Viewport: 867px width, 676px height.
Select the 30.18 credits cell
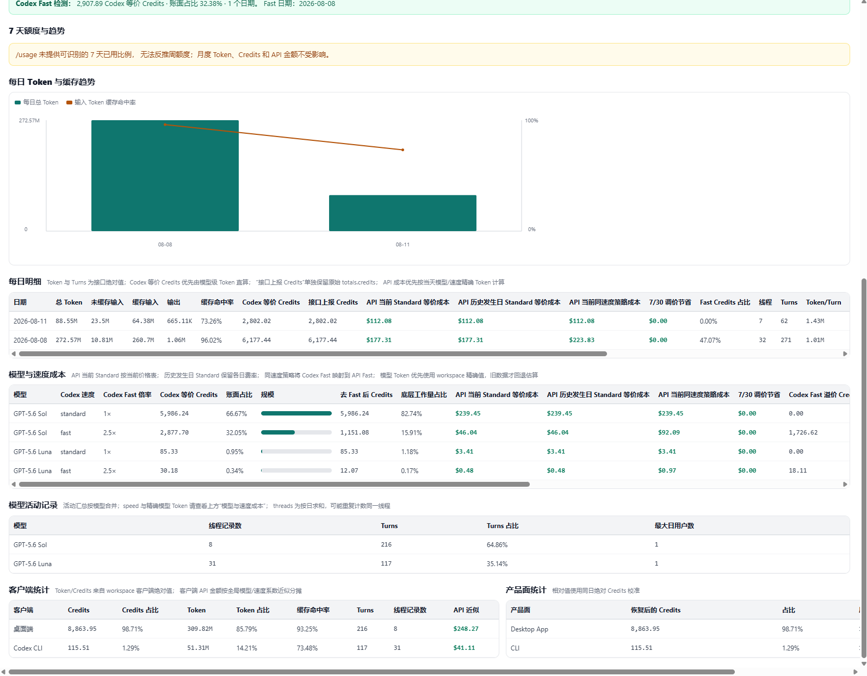pos(169,470)
